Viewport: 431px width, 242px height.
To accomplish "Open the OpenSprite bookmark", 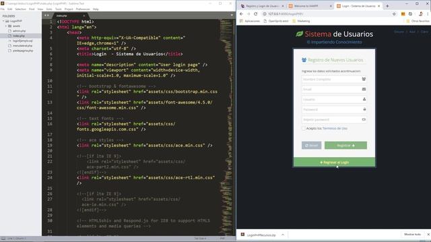I will [x=276, y=21].
